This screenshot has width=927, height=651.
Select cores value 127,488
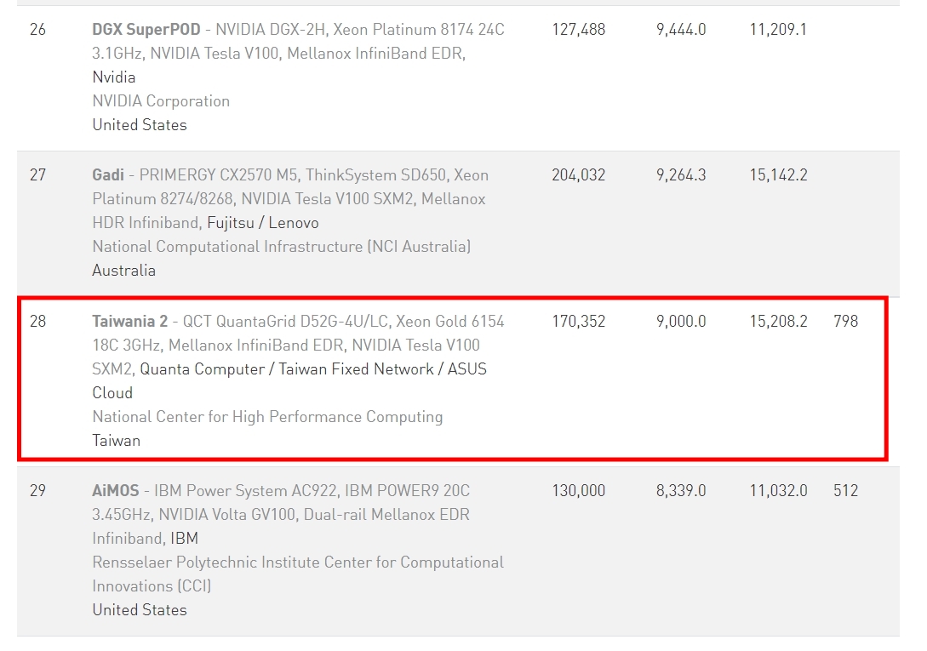578,30
